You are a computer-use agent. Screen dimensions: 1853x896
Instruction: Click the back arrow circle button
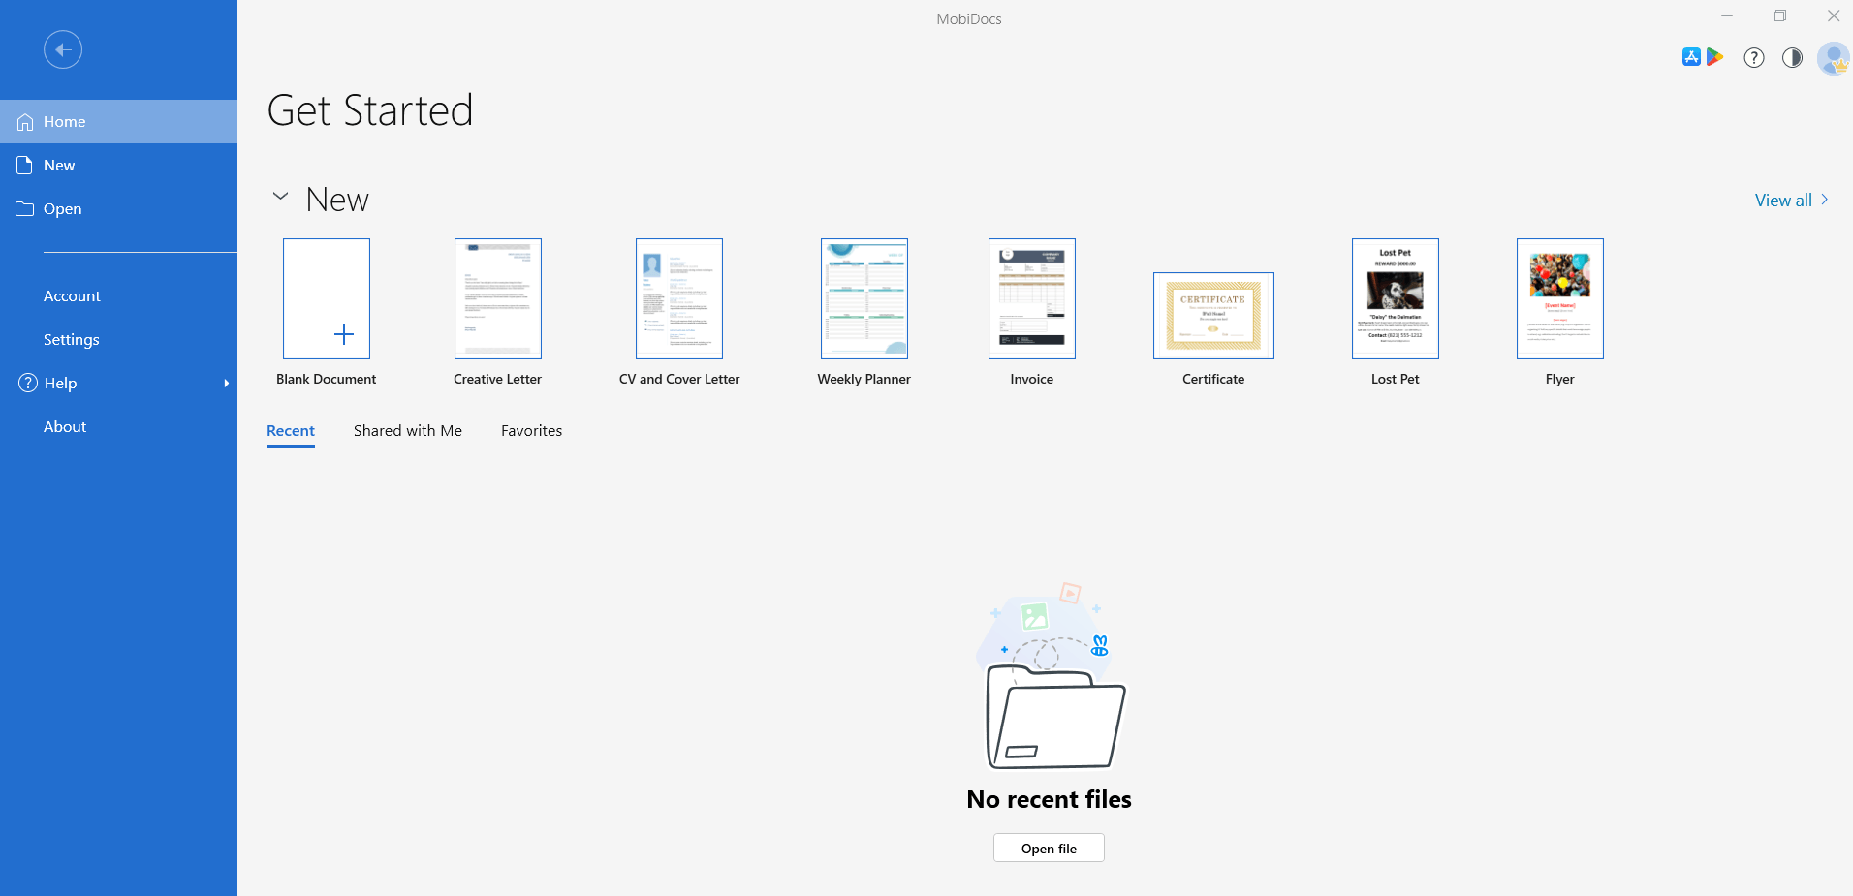63,49
